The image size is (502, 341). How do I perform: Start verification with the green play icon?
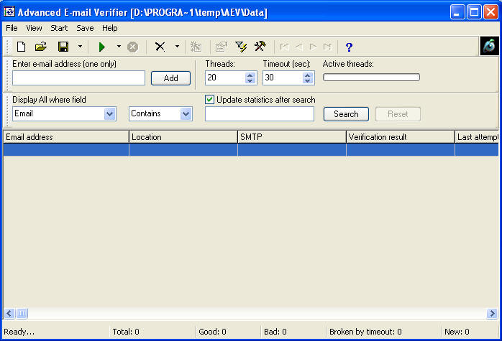(x=102, y=47)
